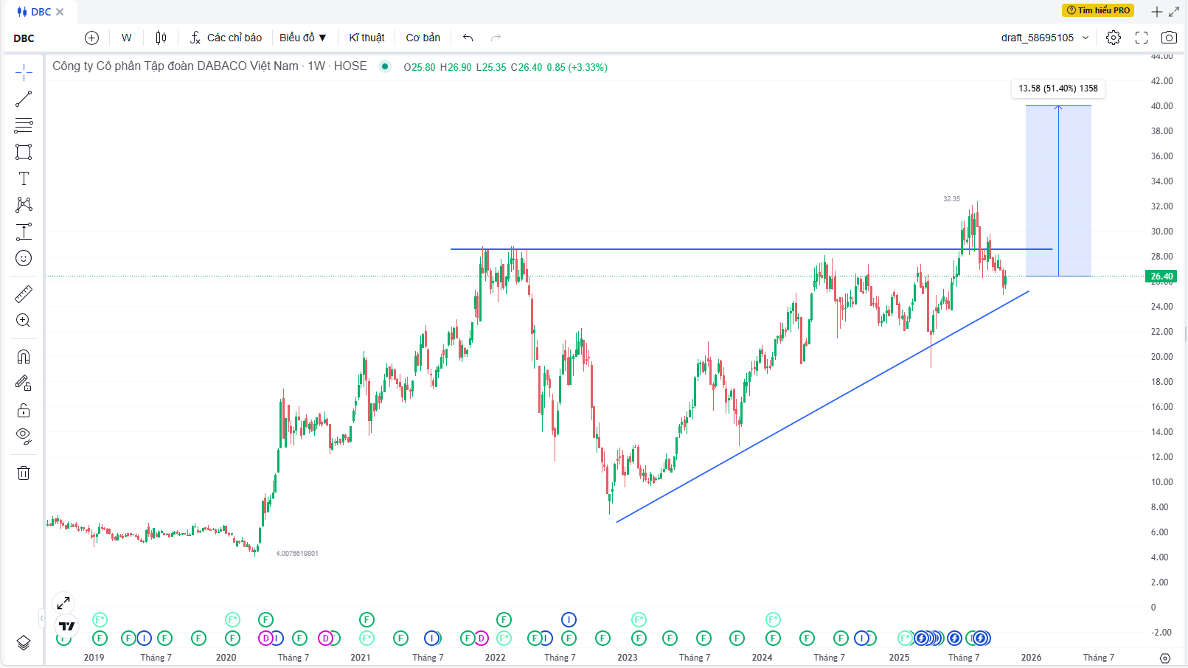Screen dimensions: 1188x668
Task: Pick the ruler measure tool
Action: coord(24,295)
